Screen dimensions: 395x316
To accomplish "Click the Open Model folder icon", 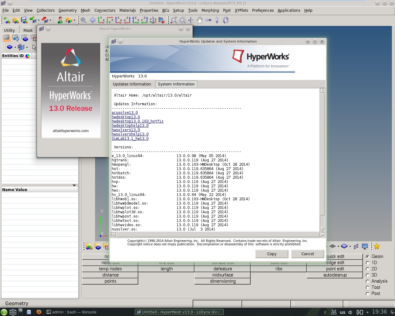I will coord(16,20).
